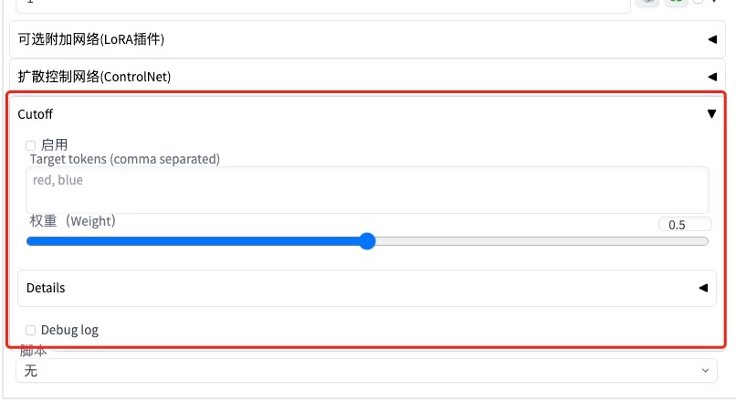This screenshot has width=736, height=402.
Task: Toggle the Debug log checkbox
Action: (31, 330)
